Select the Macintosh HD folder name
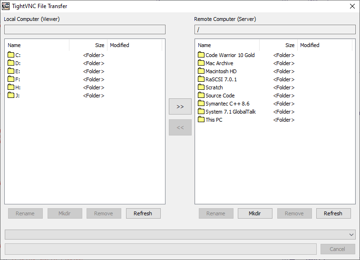This screenshot has height=260, width=360. pyautogui.click(x=221, y=71)
